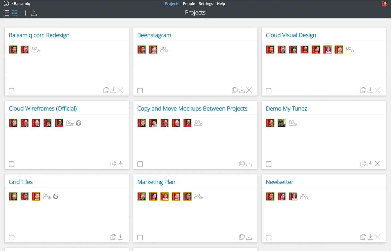391x251 pixels.
Task: Check the Grid Tiles checkbox
Action: tap(11, 238)
